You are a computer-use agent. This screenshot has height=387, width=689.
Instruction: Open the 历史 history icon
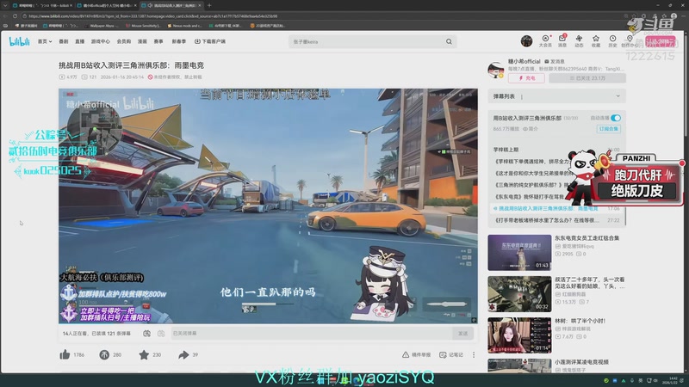tap(612, 40)
